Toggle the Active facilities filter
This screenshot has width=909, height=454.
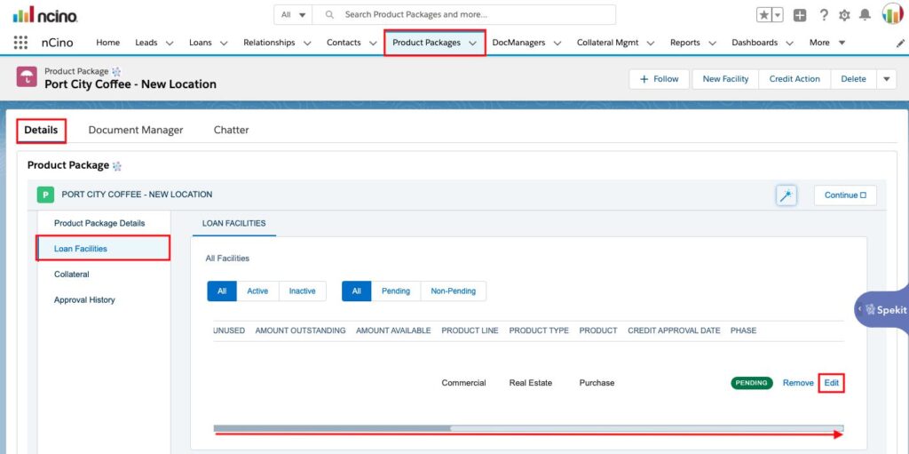pos(257,291)
